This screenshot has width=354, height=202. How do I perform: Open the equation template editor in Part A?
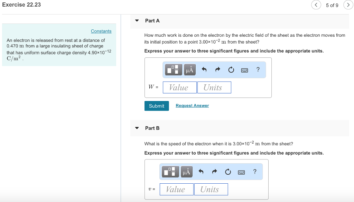click(173, 70)
